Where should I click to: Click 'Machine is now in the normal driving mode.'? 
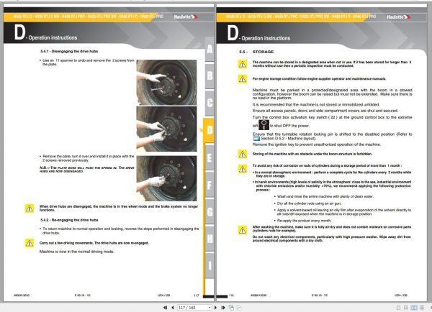pyautogui.click(x=77, y=252)
